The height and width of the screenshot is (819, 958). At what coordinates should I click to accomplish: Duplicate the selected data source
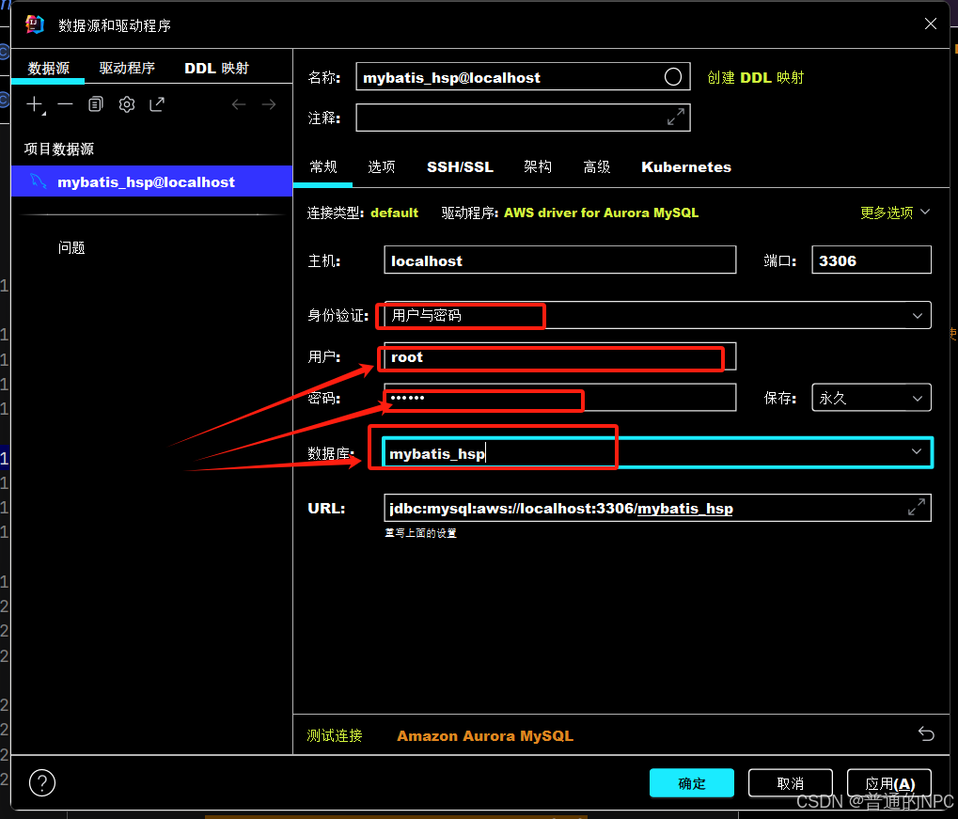click(x=96, y=104)
